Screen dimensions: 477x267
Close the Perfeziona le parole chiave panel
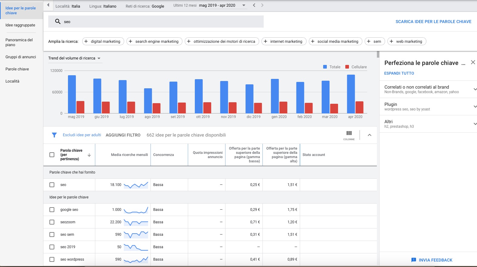(473, 62)
